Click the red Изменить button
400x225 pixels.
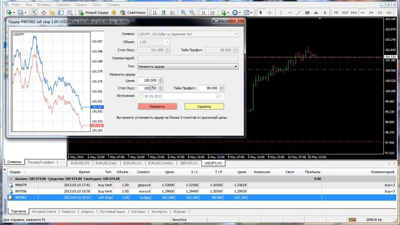tap(157, 107)
